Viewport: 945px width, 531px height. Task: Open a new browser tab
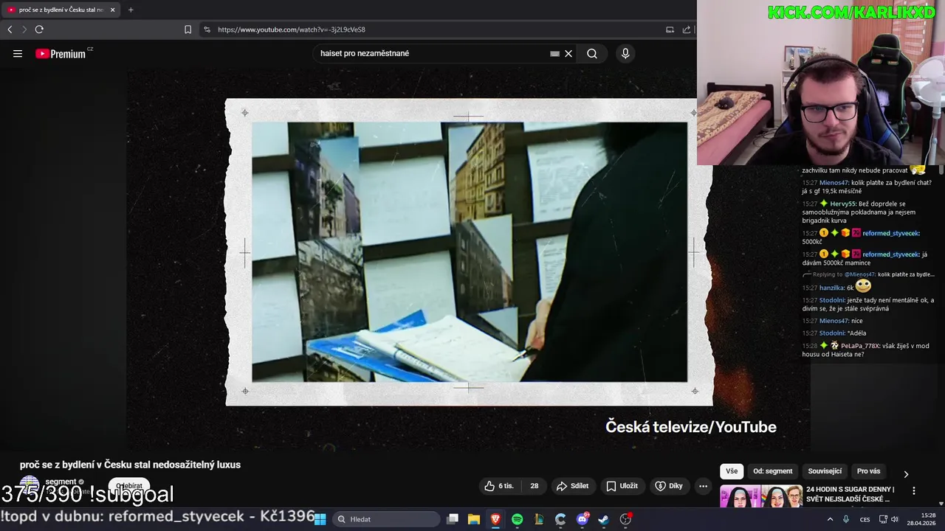click(x=131, y=10)
